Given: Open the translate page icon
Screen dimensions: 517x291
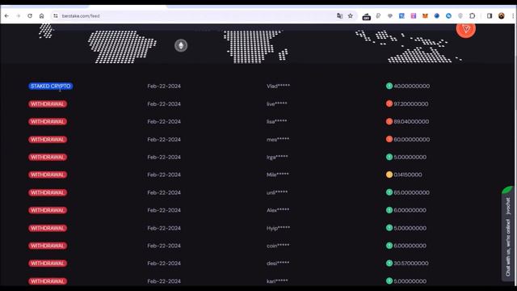Looking at the screenshot, I should 339,16.
